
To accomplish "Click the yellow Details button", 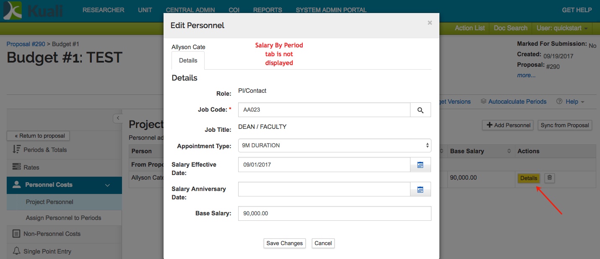I will pos(529,178).
